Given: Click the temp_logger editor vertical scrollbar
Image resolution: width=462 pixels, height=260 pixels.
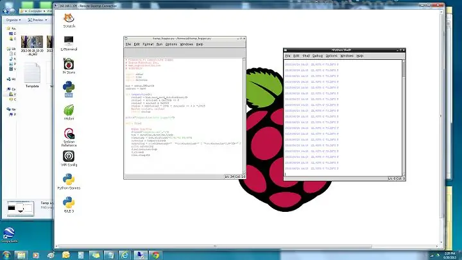Looking at the screenshot, I should pos(244,116).
